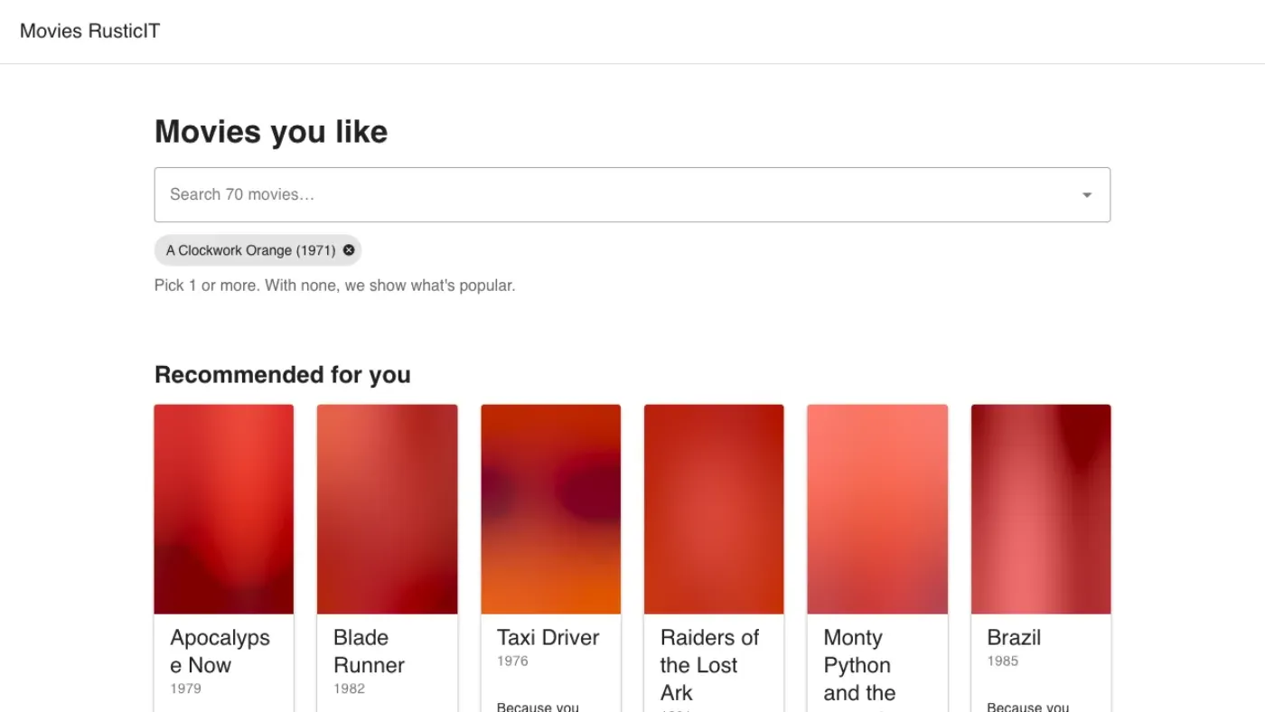View the Brazil movie poster

(x=1041, y=510)
